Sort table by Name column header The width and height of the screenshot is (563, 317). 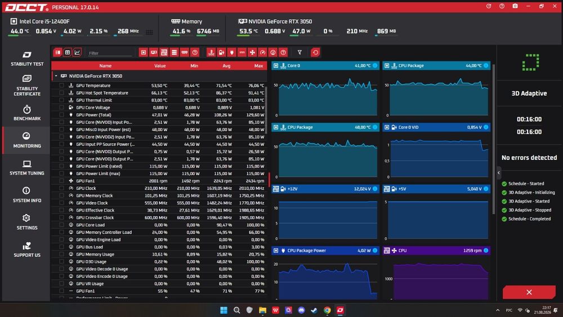[x=105, y=66]
